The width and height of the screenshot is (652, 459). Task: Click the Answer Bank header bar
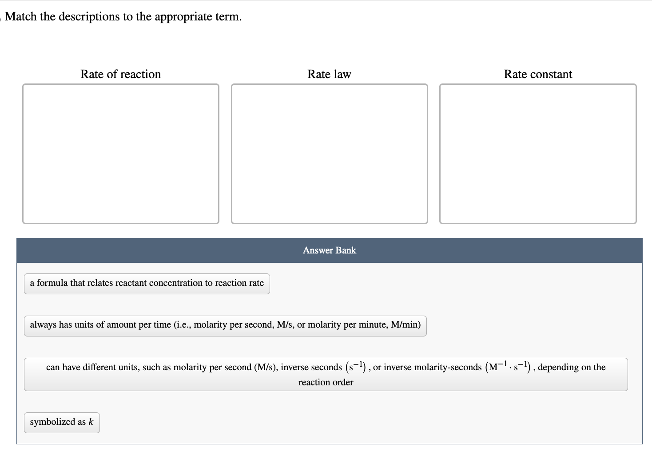click(x=330, y=250)
